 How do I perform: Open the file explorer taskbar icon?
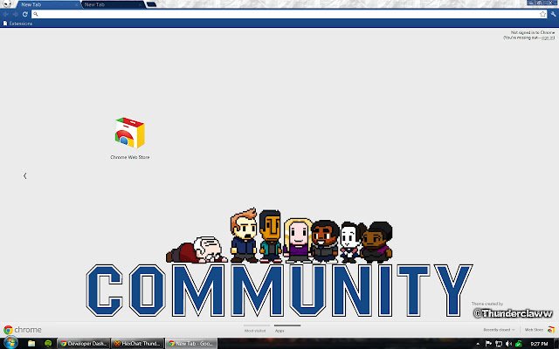[x=31, y=343]
